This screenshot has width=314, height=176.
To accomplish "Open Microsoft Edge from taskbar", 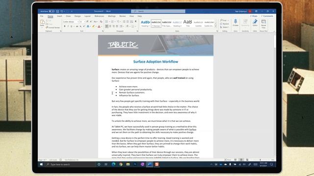I will 113,164.
